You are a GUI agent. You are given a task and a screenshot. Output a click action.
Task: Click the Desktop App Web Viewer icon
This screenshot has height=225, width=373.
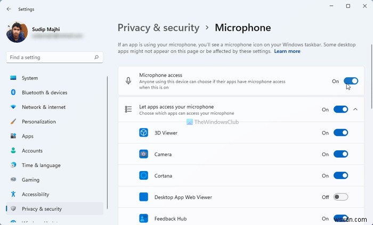143,197
